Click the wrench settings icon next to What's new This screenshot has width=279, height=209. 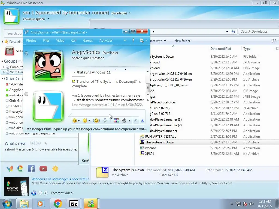click(x=46, y=143)
